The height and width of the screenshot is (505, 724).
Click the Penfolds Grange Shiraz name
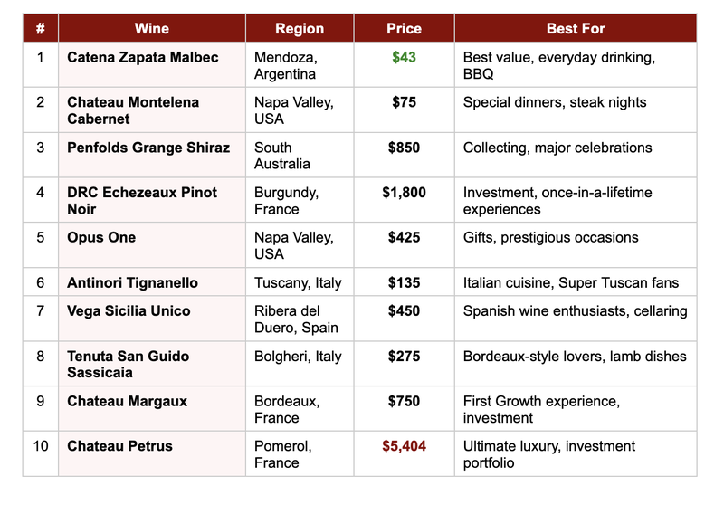[x=148, y=148]
